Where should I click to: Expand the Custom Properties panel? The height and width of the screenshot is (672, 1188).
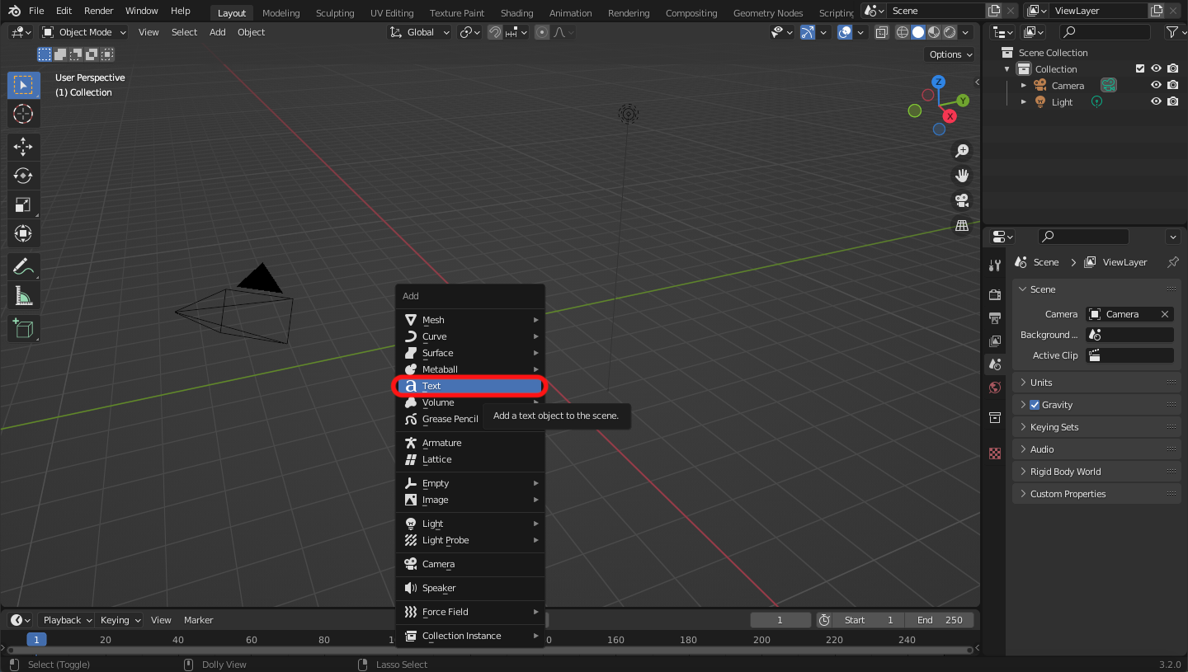click(x=1096, y=494)
